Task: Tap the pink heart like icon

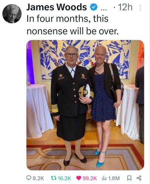Action: click(x=79, y=178)
